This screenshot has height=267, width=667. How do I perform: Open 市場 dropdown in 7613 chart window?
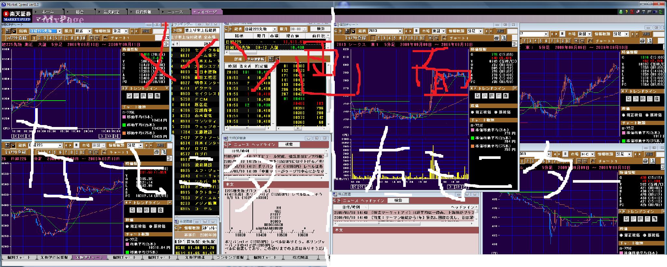443,31
